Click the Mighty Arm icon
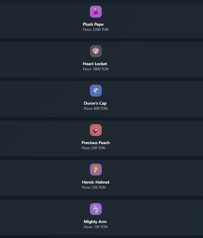The image size is (203, 238). [96, 209]
